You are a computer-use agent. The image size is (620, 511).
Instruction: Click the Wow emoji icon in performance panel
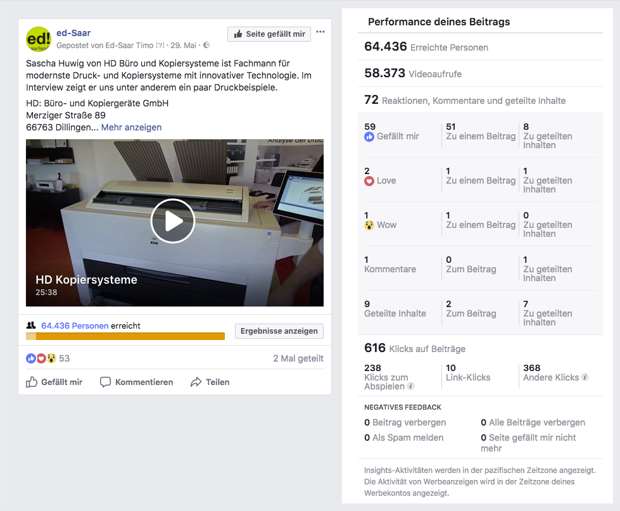click(369, 225)
